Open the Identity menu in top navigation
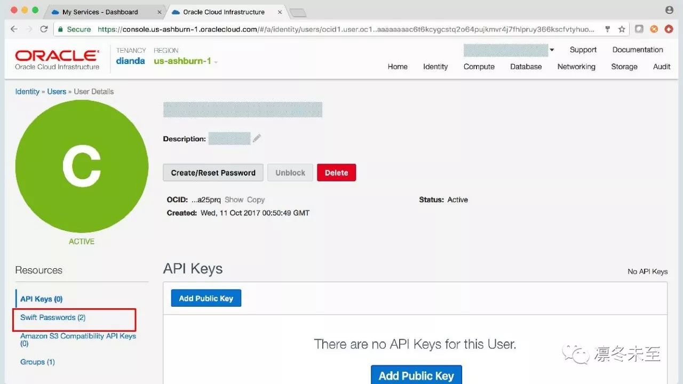 pyautogui.click(x=435, y=67)
